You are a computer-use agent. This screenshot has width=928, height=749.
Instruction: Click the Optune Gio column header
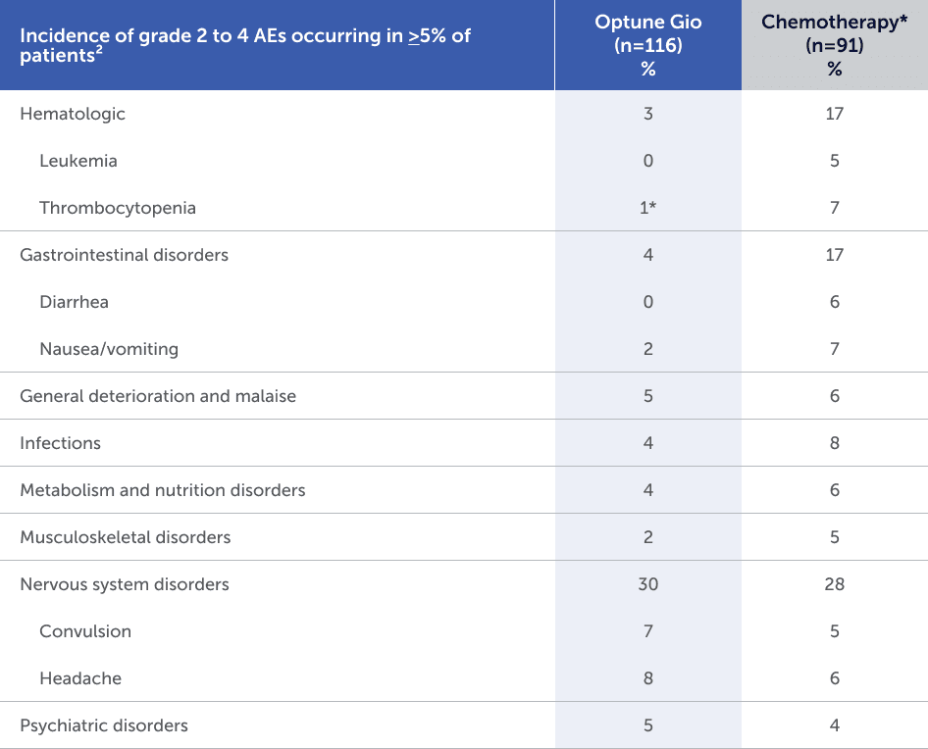pos(647,45)
